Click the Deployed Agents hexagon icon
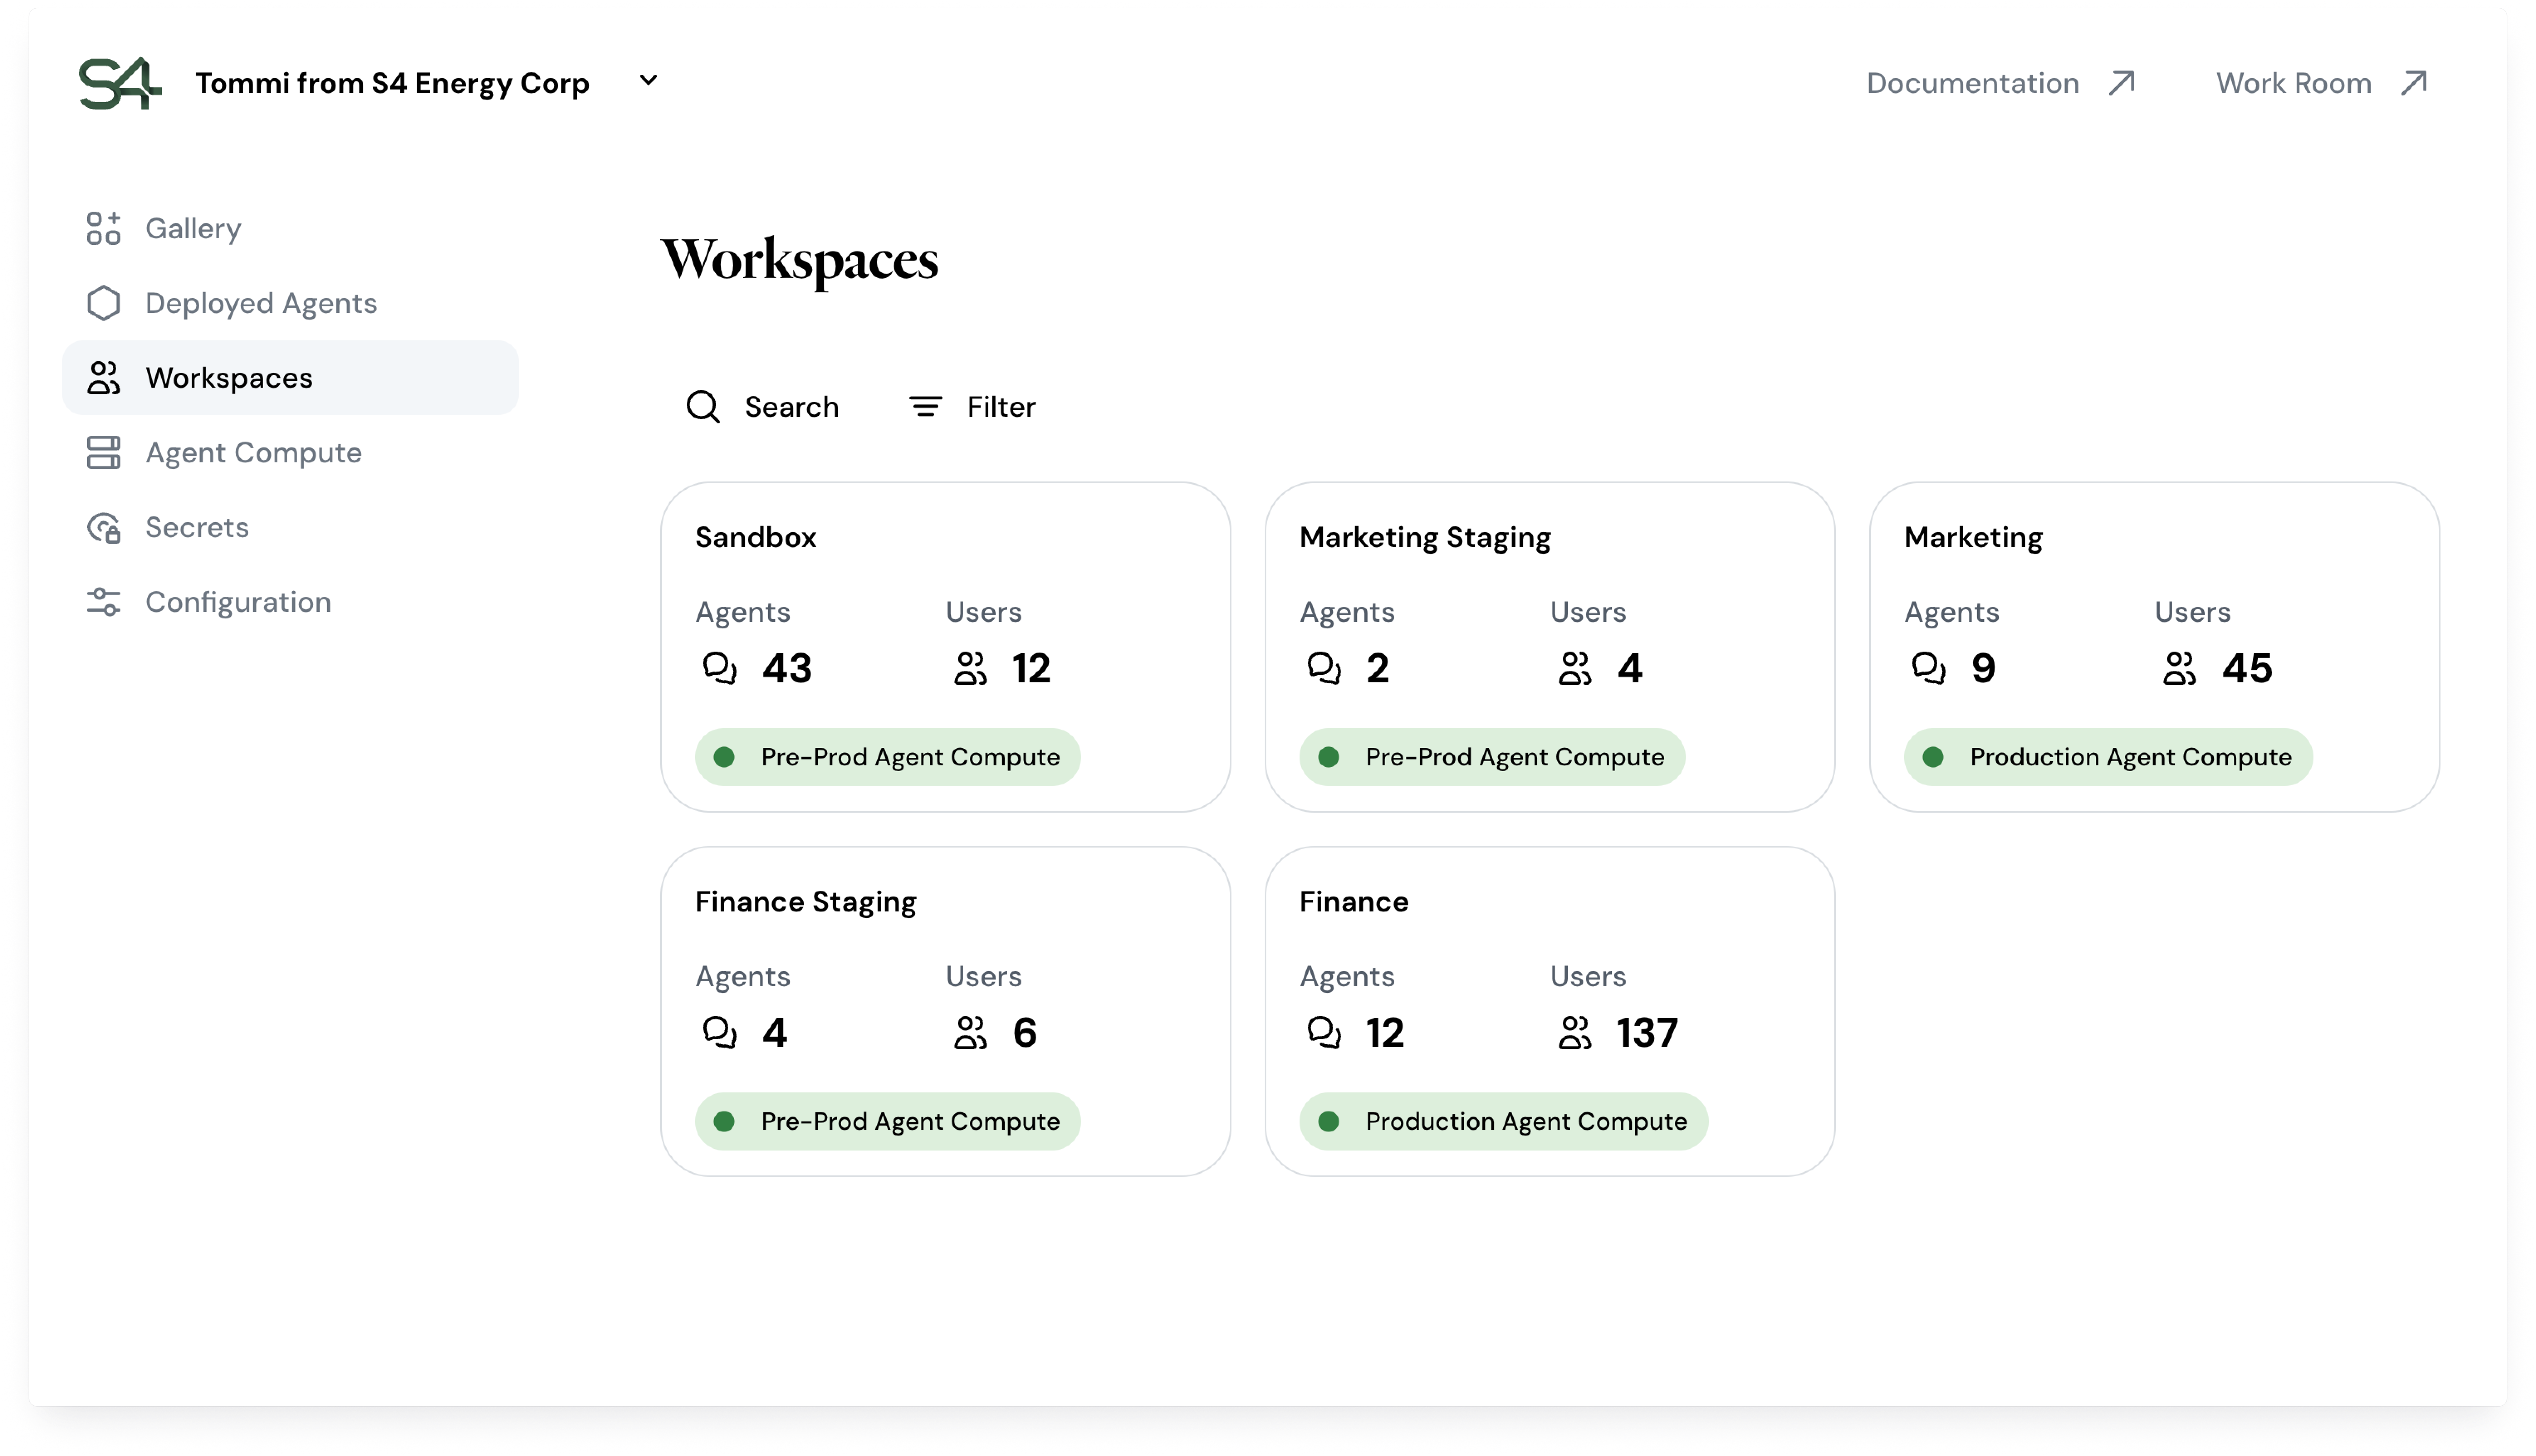Screen dimensions: 2536x1456 coord(103,303)
